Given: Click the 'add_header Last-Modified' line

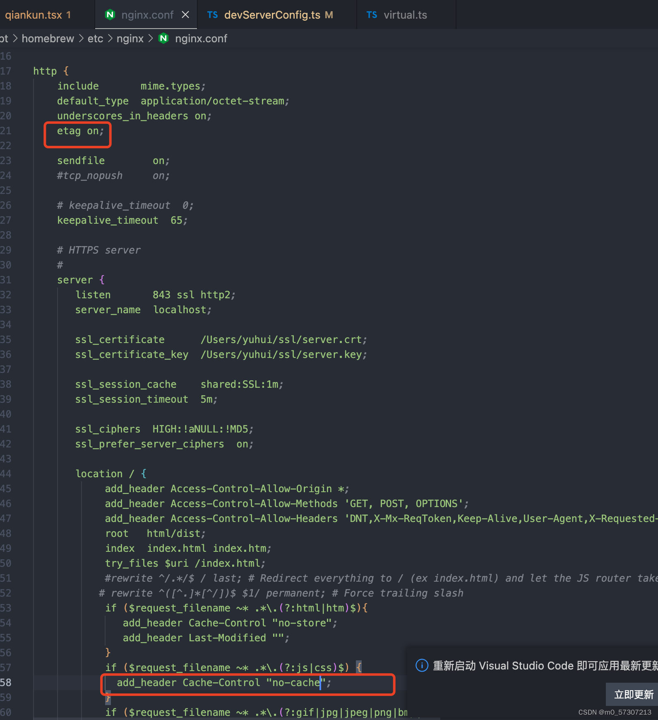Looking at the screenshot, I should tap(206, 638).
